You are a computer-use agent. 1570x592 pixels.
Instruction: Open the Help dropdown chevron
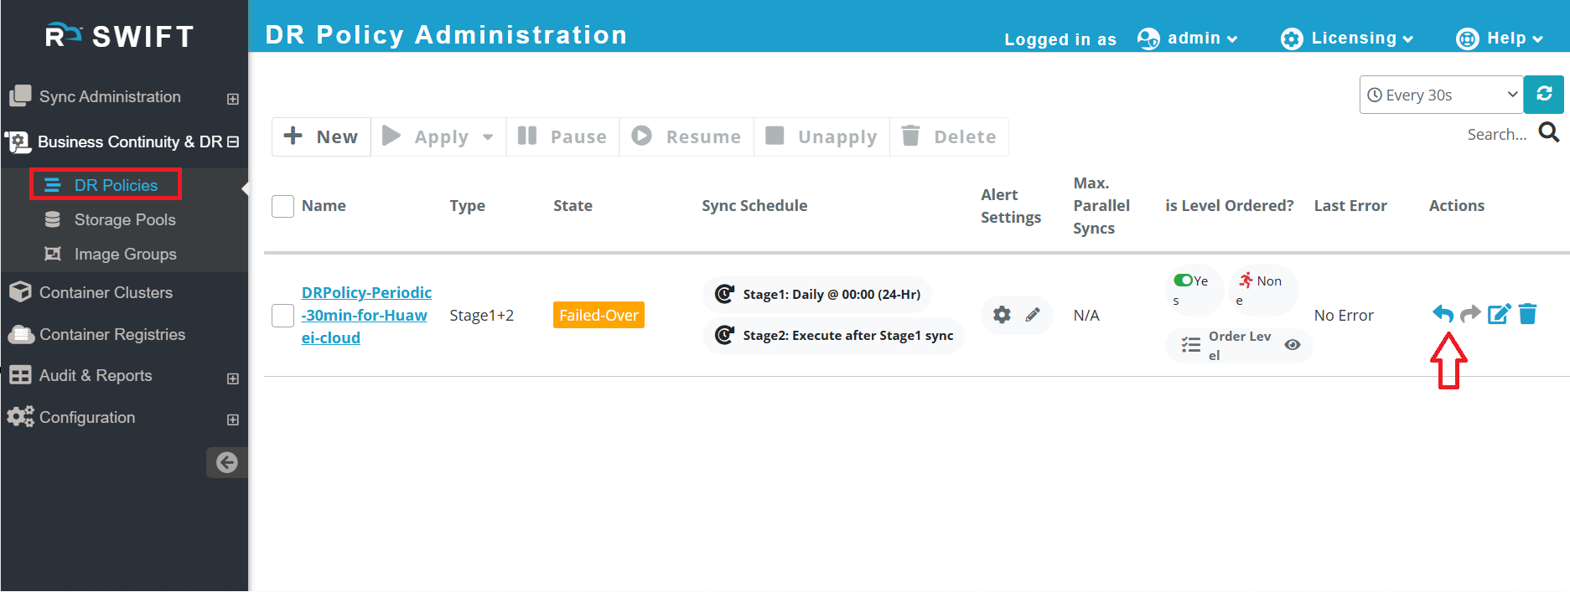pyautogui.click(x=1537, y=39)
